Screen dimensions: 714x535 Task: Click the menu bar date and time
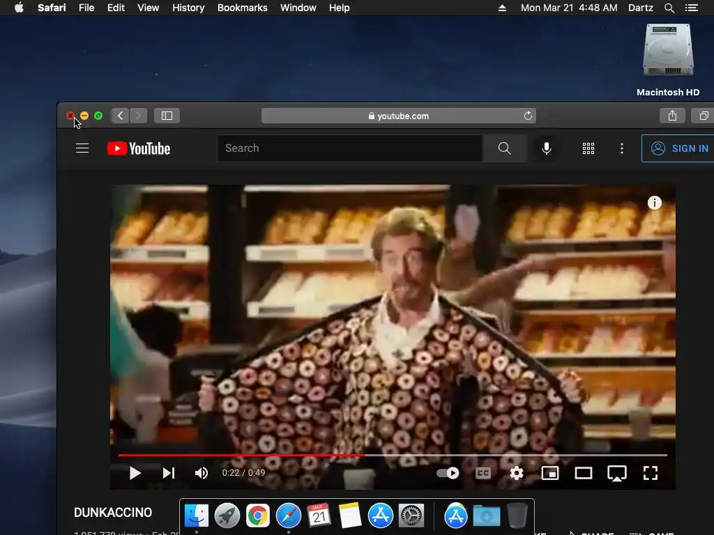click(x=569, y=8)
